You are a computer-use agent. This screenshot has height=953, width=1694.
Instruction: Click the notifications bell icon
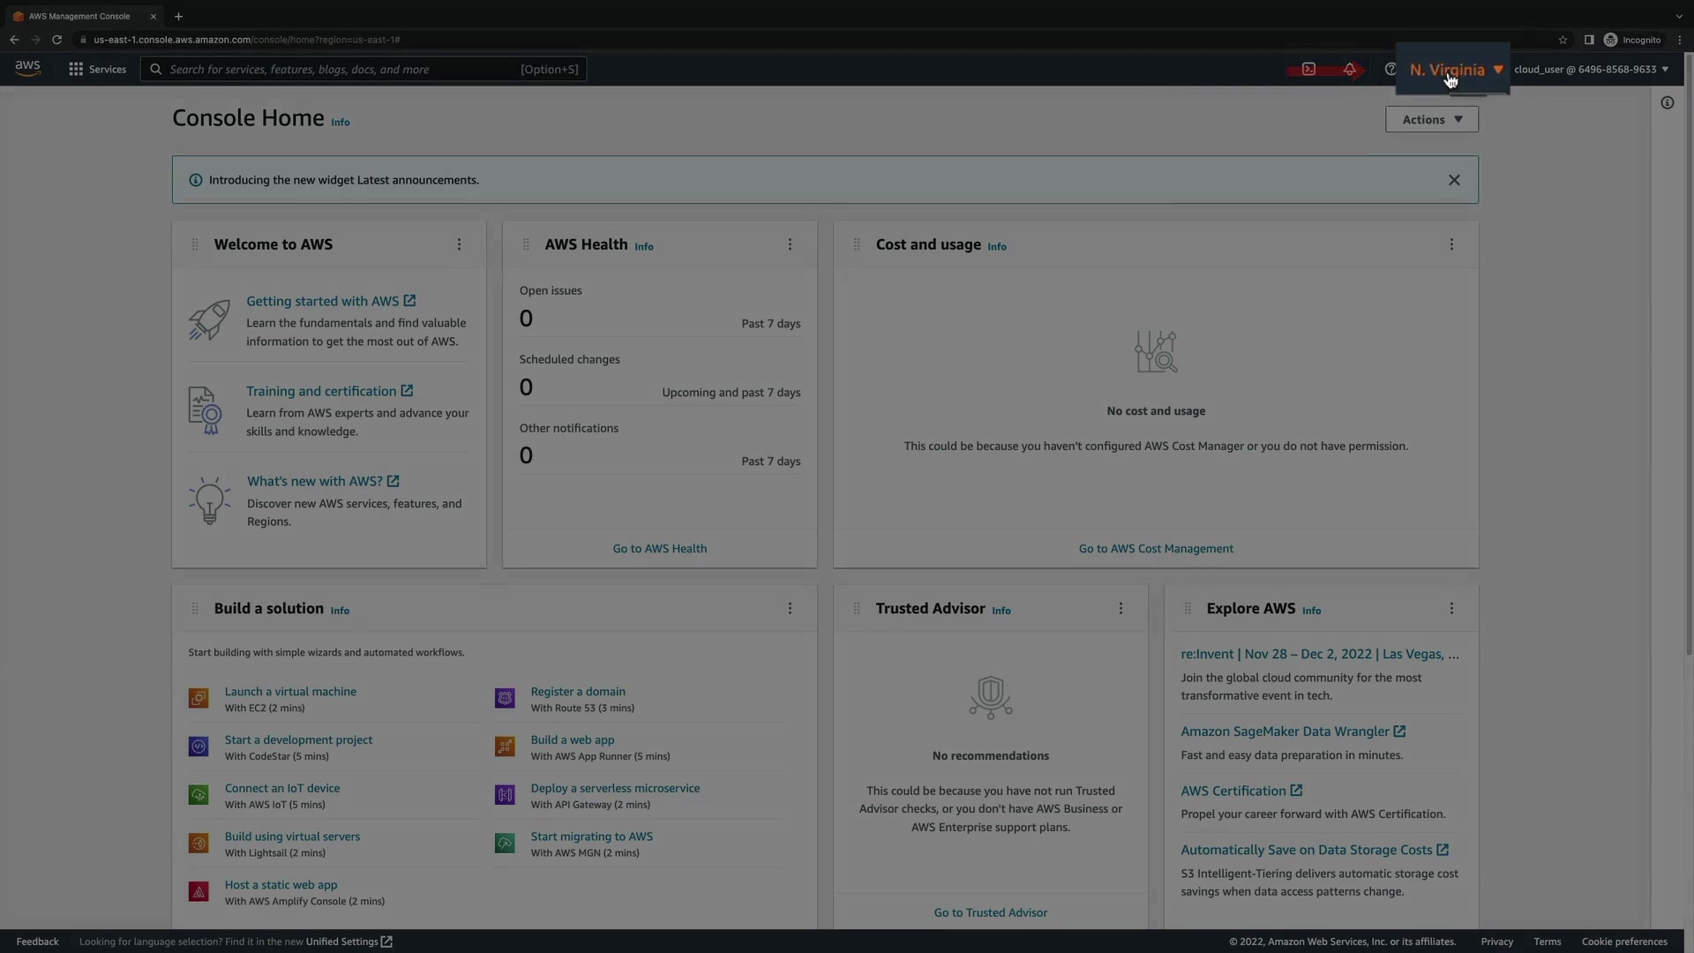1350,69
